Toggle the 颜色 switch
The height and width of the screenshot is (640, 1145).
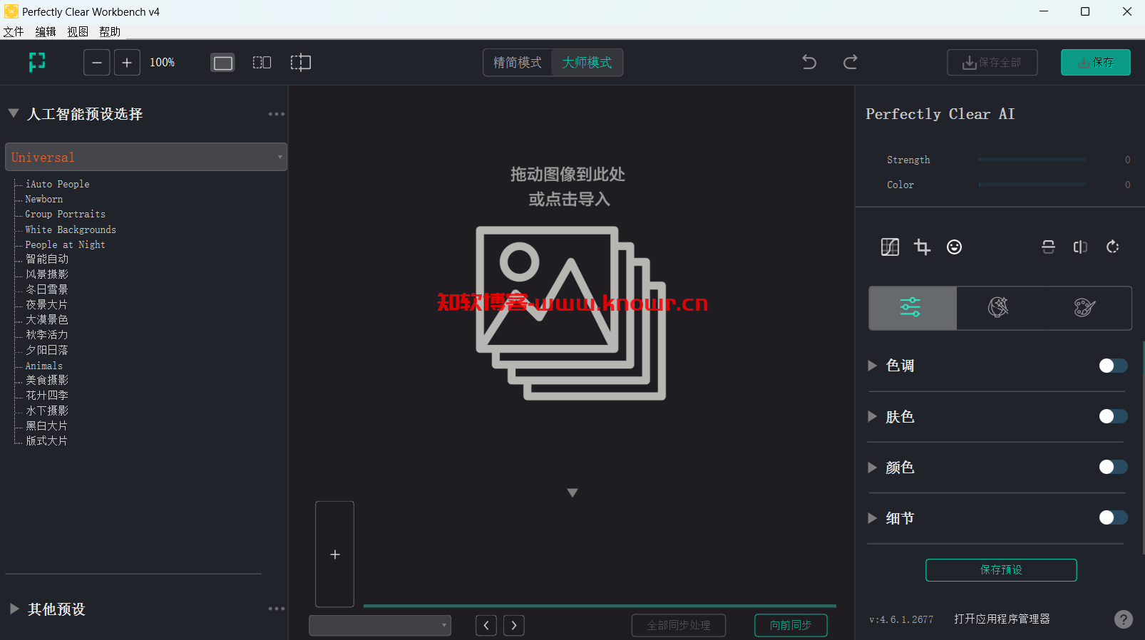[1113, 467]
